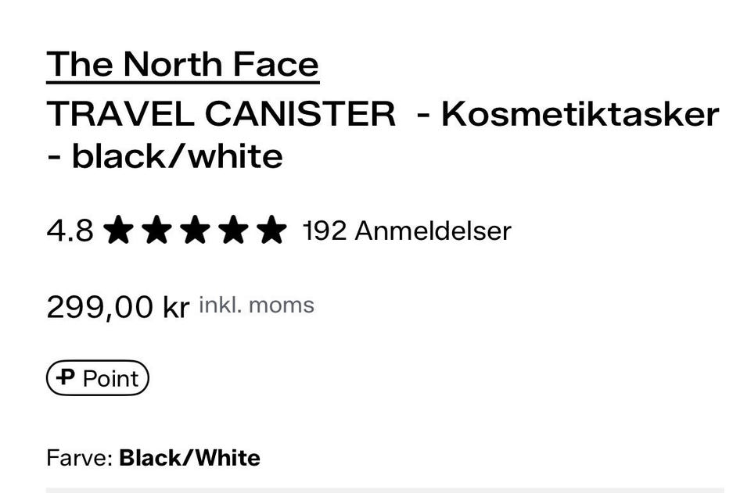This screenshot has width=751, height=493.
Task: Click the Kosmetiktasker category text
Action: tap(580, 114)
